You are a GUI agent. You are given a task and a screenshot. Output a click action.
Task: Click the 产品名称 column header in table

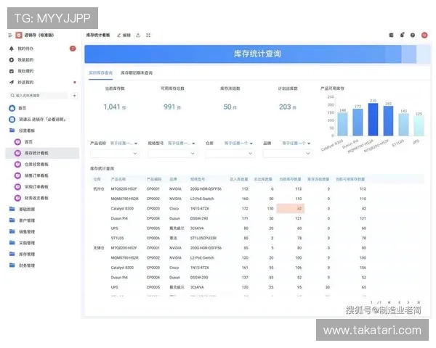pyautogui.click(x=118, y=179)
